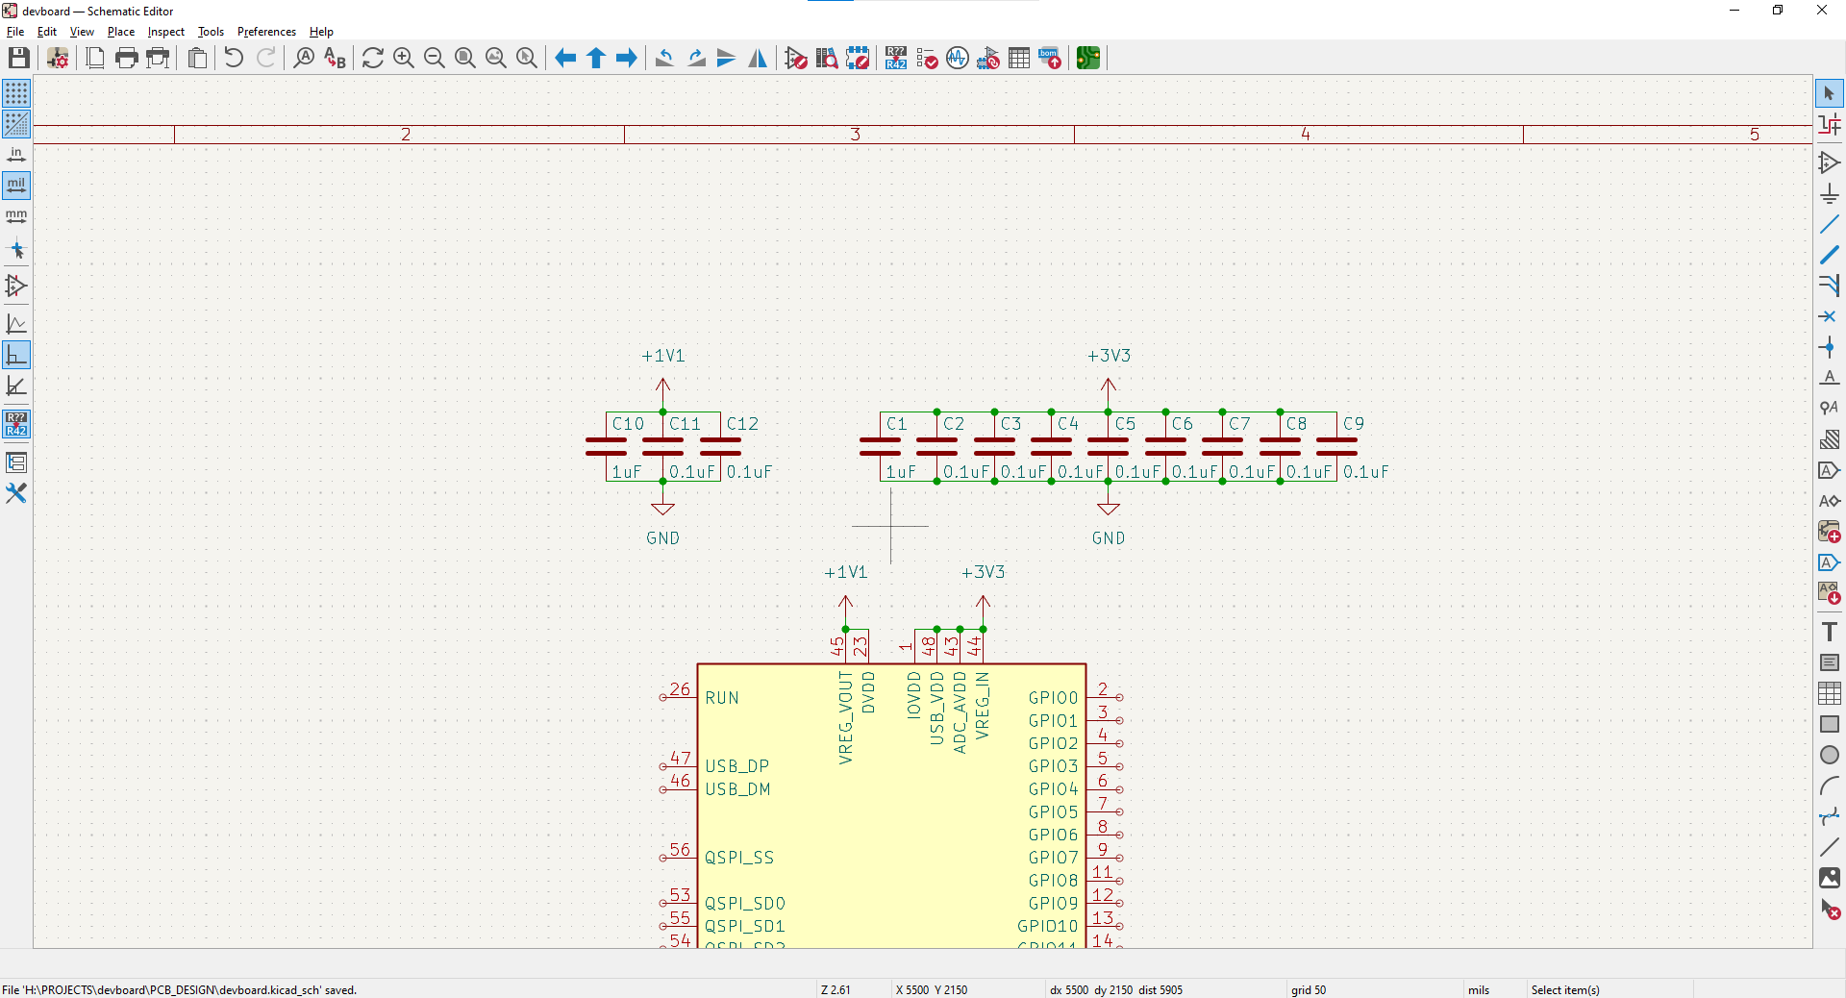Screen dimensions: 1846x998
Task: Click the Zoom to Fit icon
Action: (x=465, y=59)
